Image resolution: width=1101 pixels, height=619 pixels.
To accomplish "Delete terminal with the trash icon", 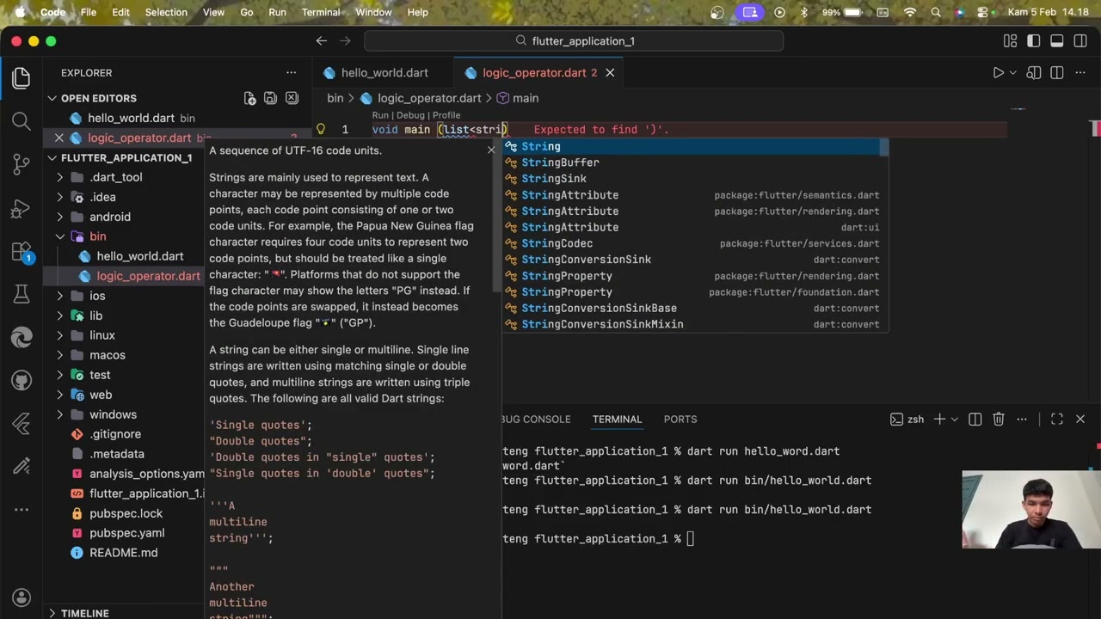I will point(999,420).
